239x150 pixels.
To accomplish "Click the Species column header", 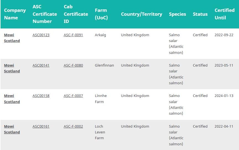I will (178, 14).
